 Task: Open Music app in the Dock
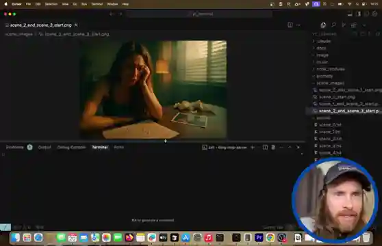(209, 238)
